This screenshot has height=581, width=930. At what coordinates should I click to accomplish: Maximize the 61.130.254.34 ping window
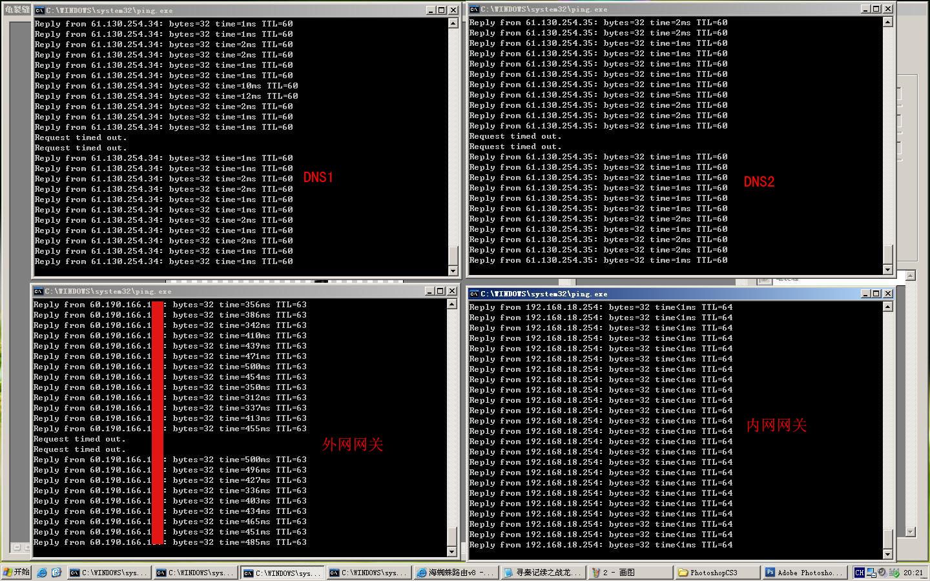[x=442, y=10]
